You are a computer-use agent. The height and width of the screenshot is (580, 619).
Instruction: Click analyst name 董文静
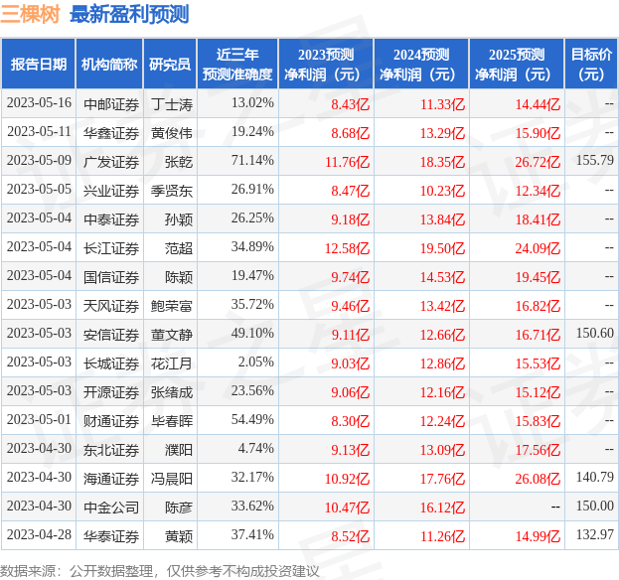pos(171,334)
